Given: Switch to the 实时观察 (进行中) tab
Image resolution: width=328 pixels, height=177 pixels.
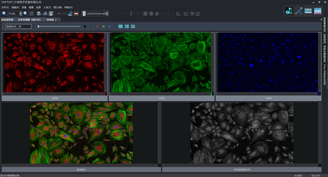Looking at the screenshot, I should coord(30,19).
